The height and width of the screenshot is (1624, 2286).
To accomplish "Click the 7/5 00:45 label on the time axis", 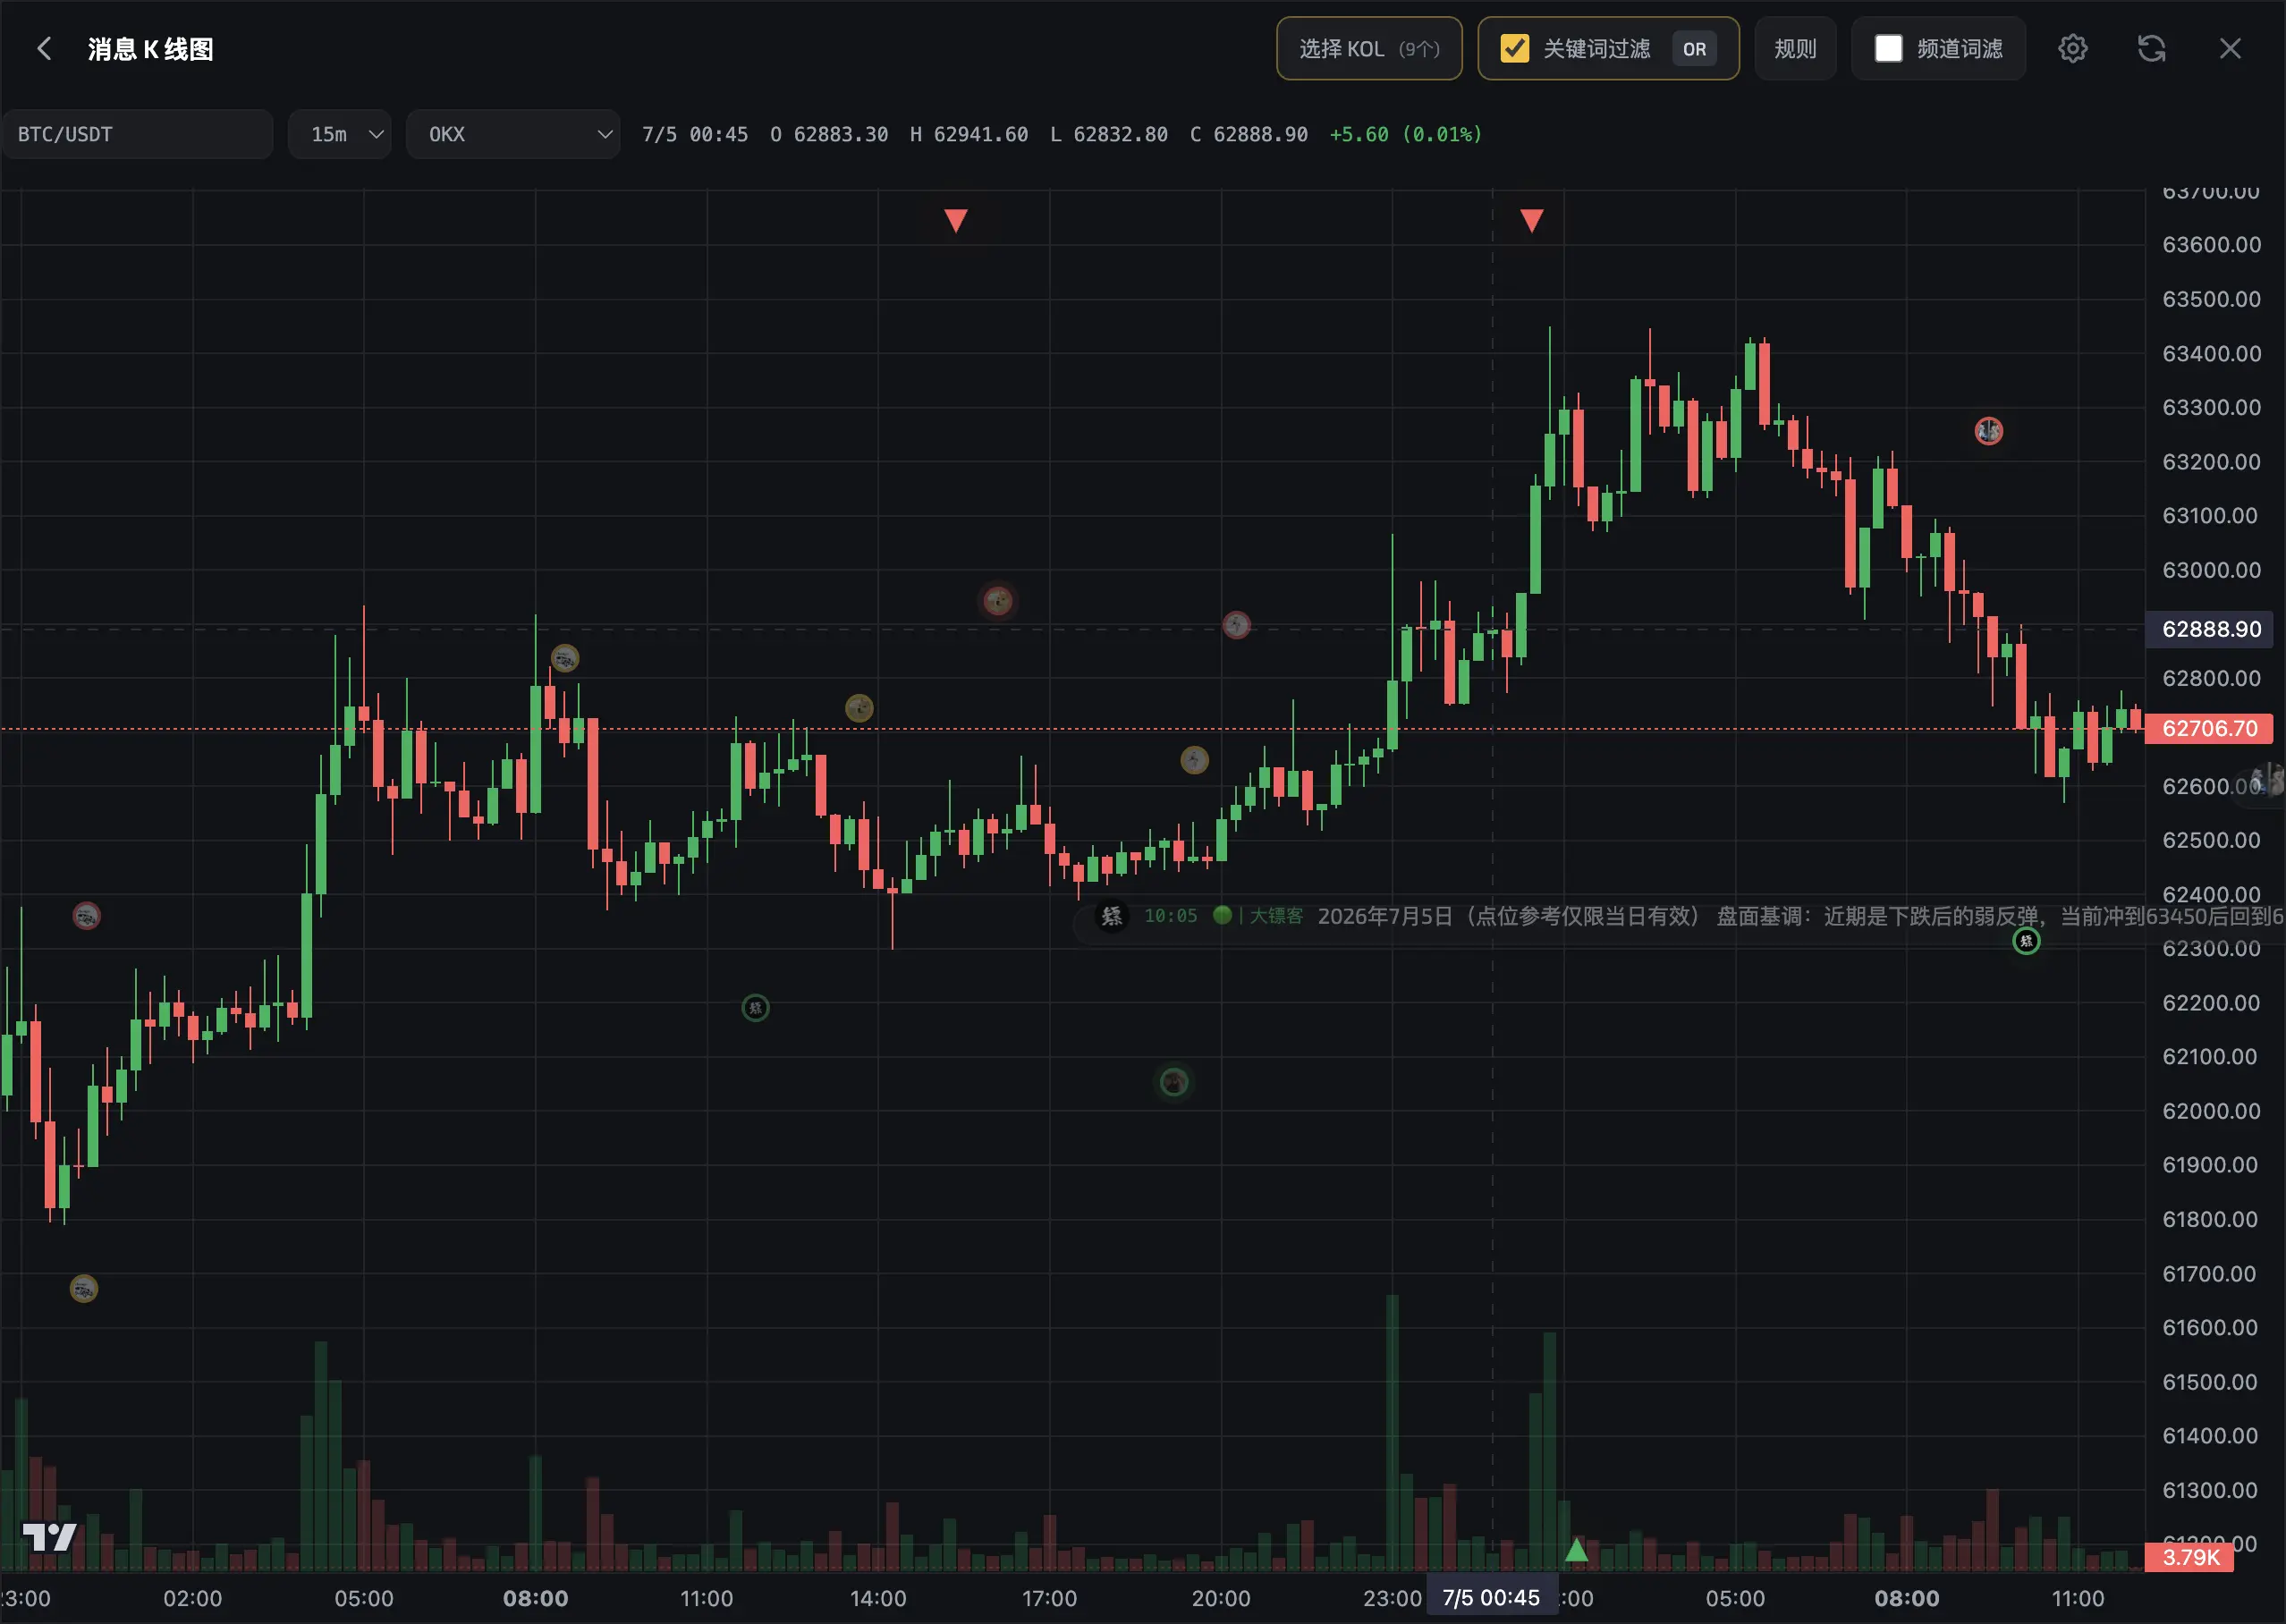I will [1491, 1598].
